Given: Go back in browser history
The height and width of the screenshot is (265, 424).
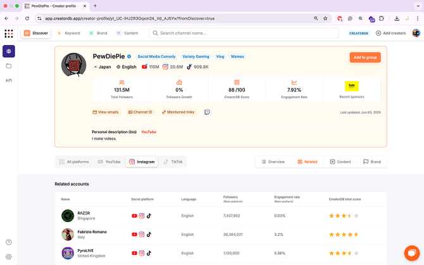Looking at the screenshot, I should (6, 18).
